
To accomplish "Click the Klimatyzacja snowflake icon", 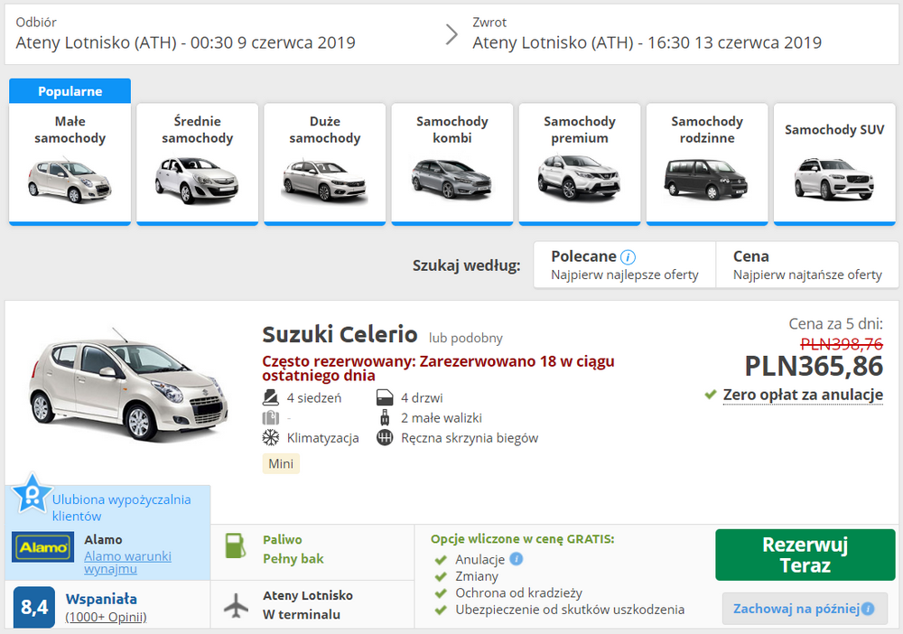I will [267, 438].
